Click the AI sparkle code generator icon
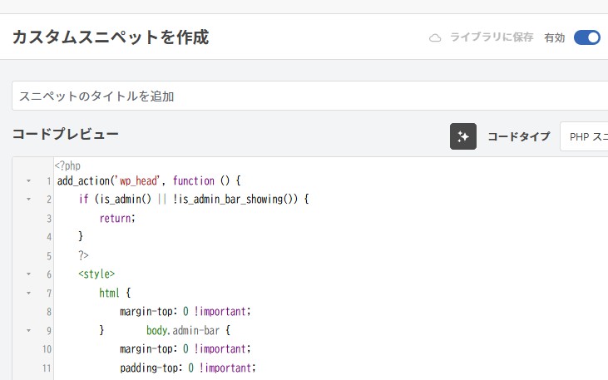Image resolution: width=608 pixels, height=380 pixels. click(463, 136)
